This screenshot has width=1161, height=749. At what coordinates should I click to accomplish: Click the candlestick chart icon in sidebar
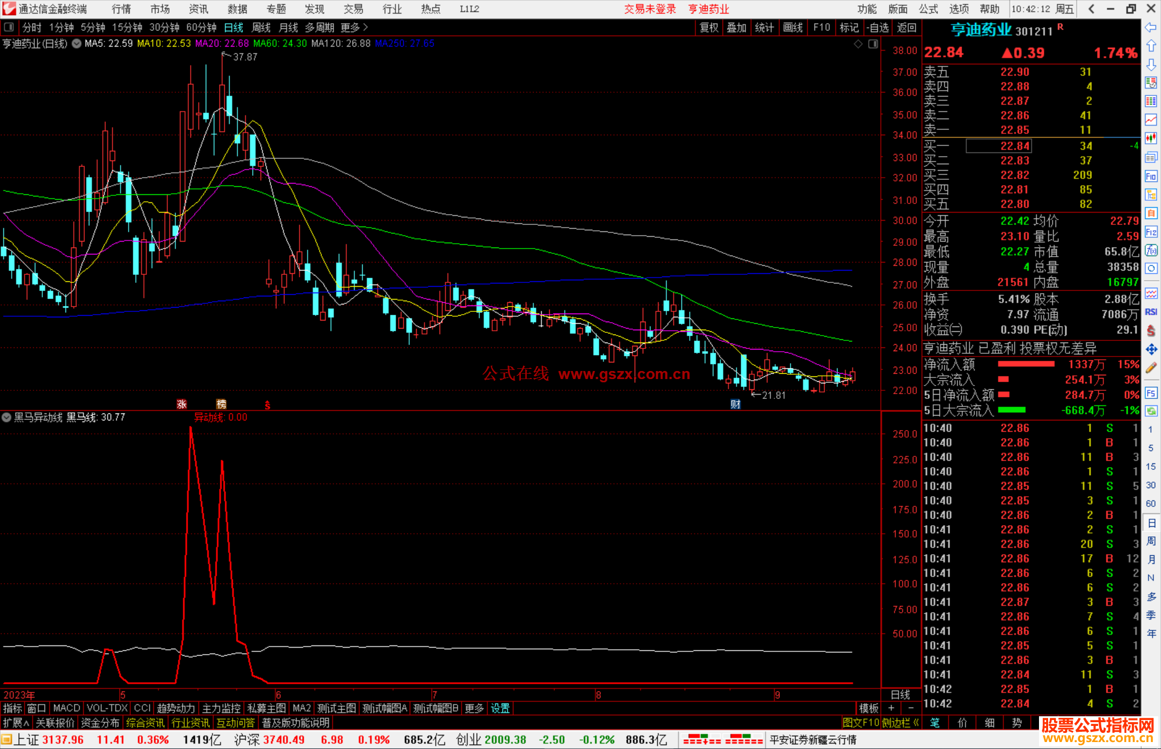coord(1151,138)
